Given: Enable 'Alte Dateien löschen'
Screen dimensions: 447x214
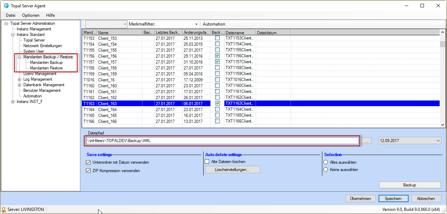Looking at the screenshot, I should tap(206, 161).
